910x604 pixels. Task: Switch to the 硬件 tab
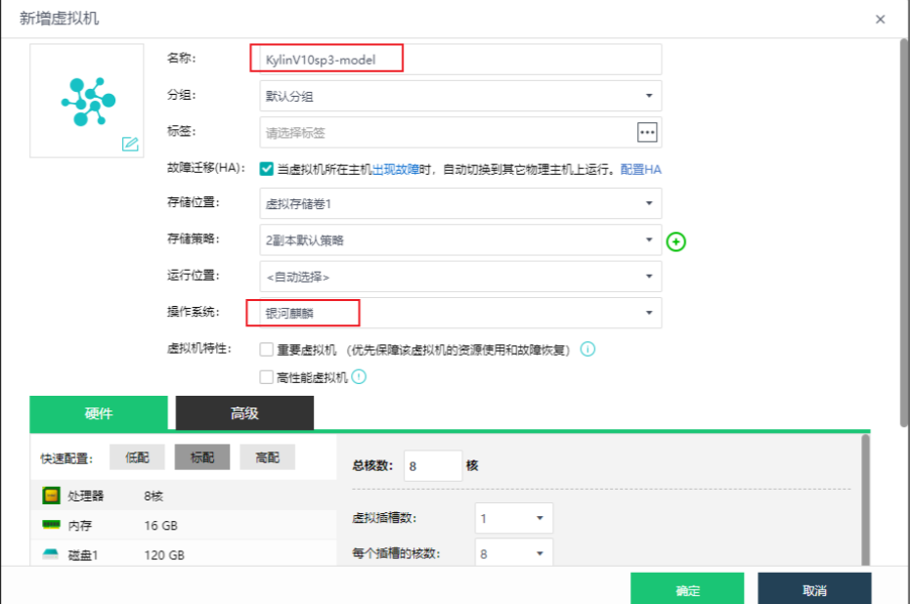click(x=99, y=413)
